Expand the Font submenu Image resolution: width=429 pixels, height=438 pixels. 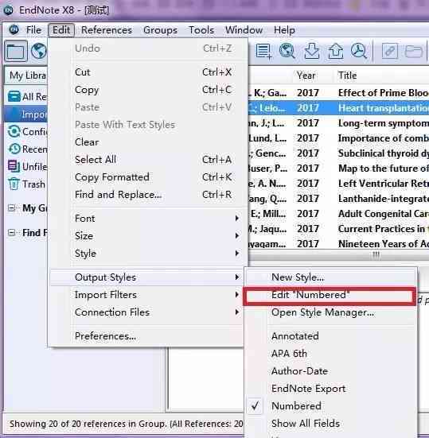148,218
